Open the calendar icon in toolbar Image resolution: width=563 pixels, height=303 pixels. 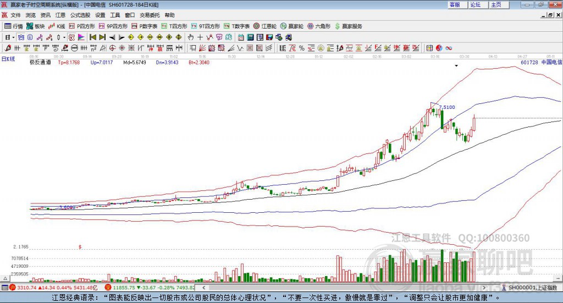click(241, 37)
